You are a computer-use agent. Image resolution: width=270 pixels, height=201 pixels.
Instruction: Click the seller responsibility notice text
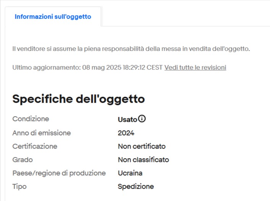click(131, 49)
